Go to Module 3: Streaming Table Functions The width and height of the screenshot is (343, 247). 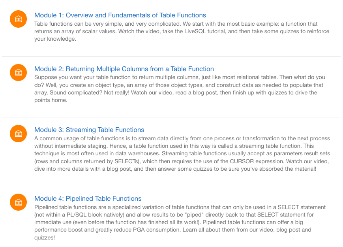click(x=89, y=130)
